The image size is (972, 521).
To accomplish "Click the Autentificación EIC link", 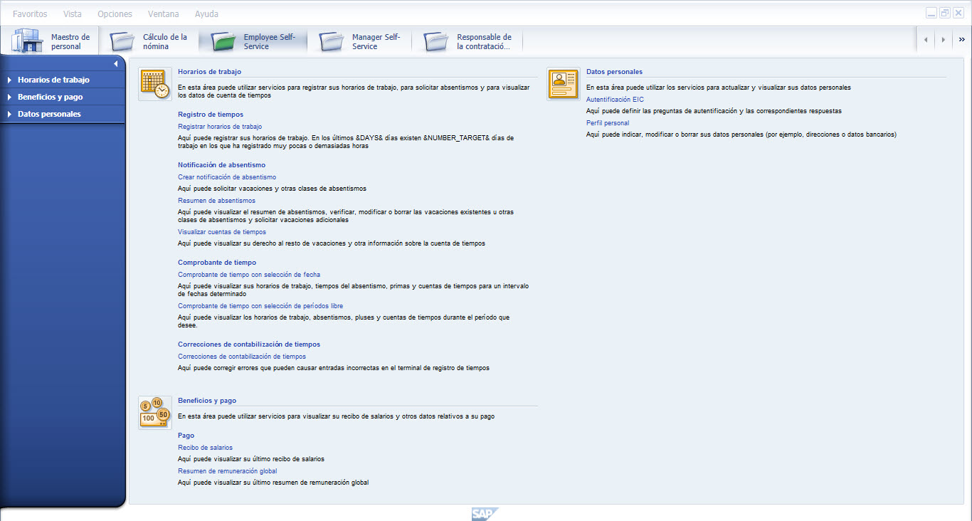I will [x=615, y=99].
